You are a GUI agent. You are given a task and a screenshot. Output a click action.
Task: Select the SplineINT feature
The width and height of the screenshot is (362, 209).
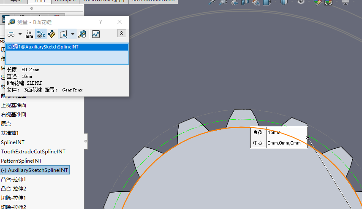(13, 142)
